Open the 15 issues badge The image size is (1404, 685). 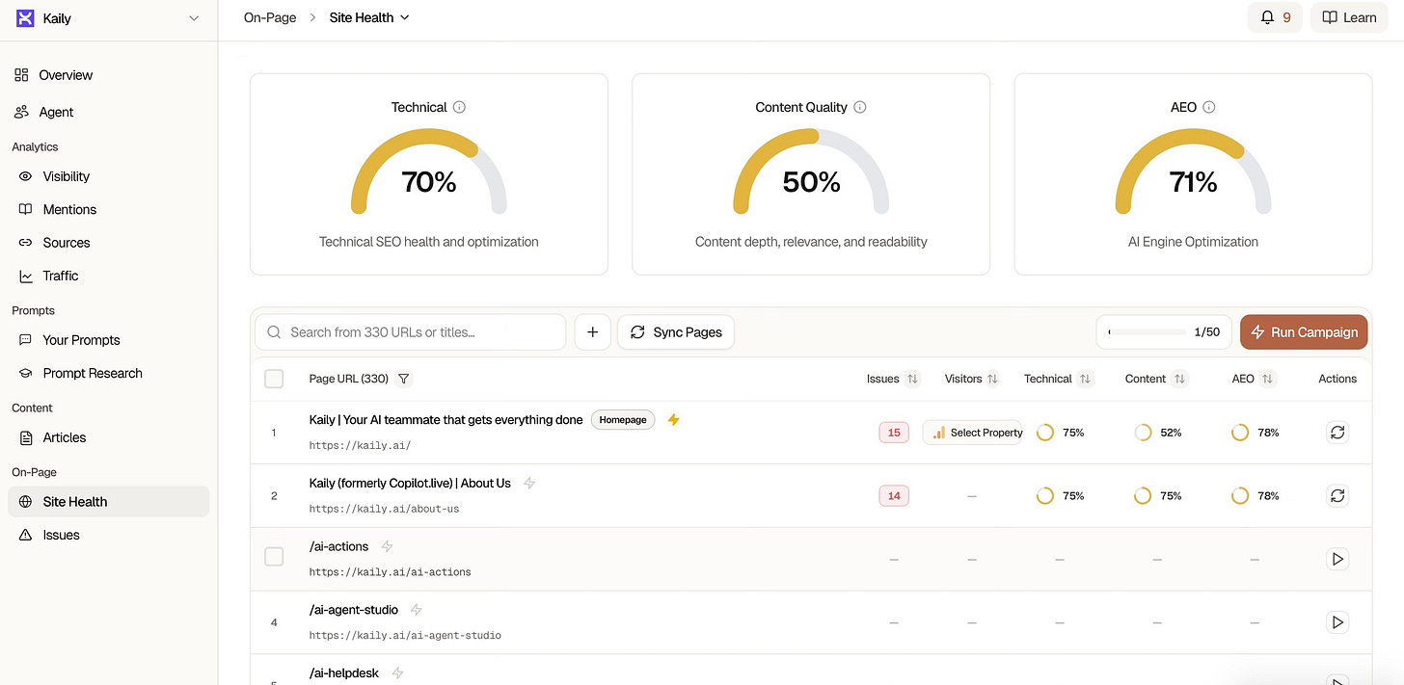tap(894, 433)
